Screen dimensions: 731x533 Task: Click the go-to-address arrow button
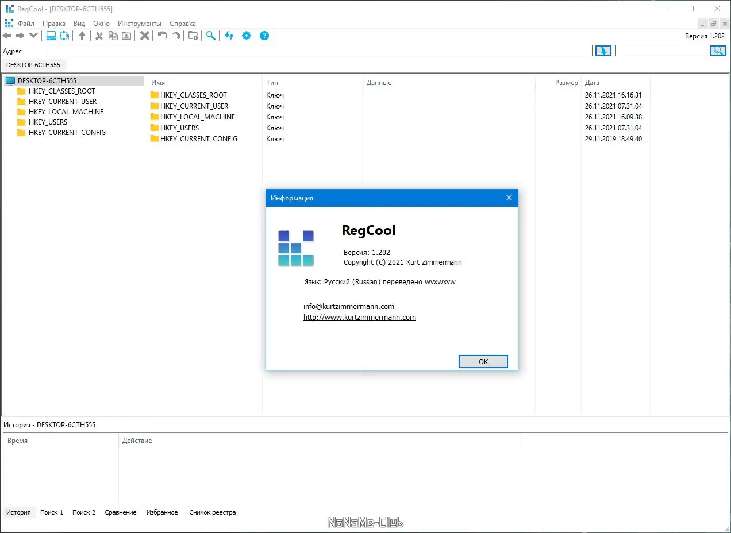pyautogui.click(x=603, y=51)
